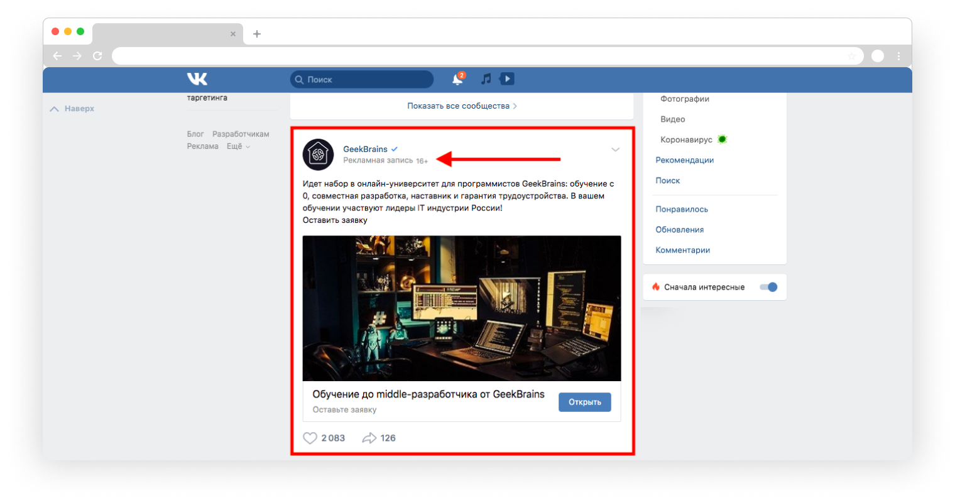955x503 pixels.
Task: Click the таргетинга text in left sidebar
Action: (207, 98)
